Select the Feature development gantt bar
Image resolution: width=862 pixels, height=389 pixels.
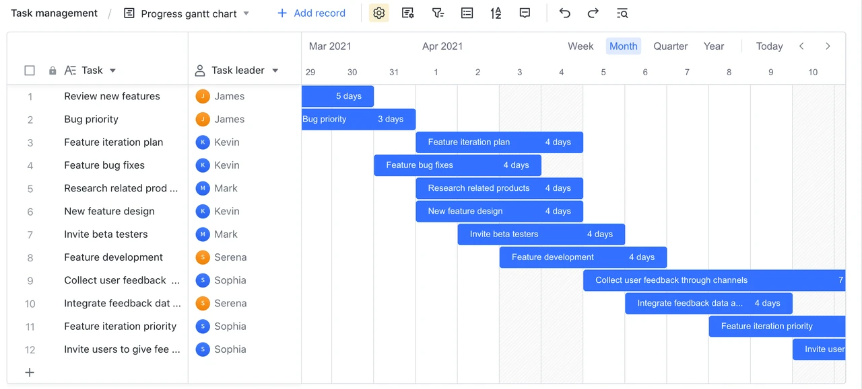click(x=583, y=257)
